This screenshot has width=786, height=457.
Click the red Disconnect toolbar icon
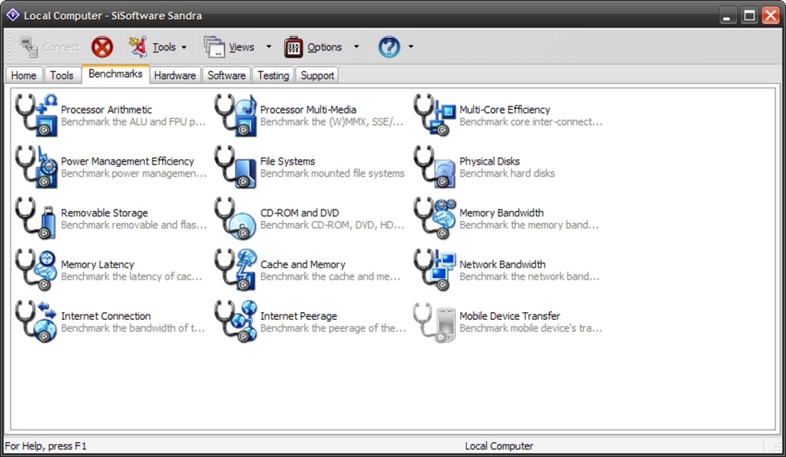pos(102,47)
